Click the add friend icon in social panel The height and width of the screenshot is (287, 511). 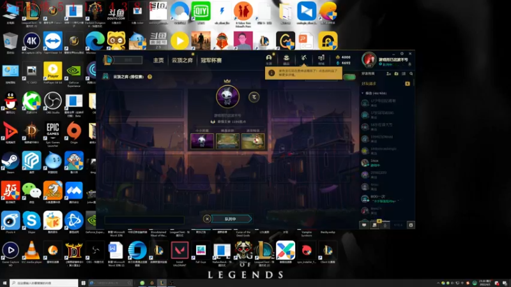pos(388,74)
